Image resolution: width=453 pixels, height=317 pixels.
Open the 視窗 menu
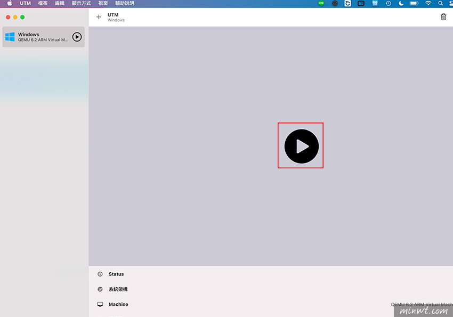[103, 4]
